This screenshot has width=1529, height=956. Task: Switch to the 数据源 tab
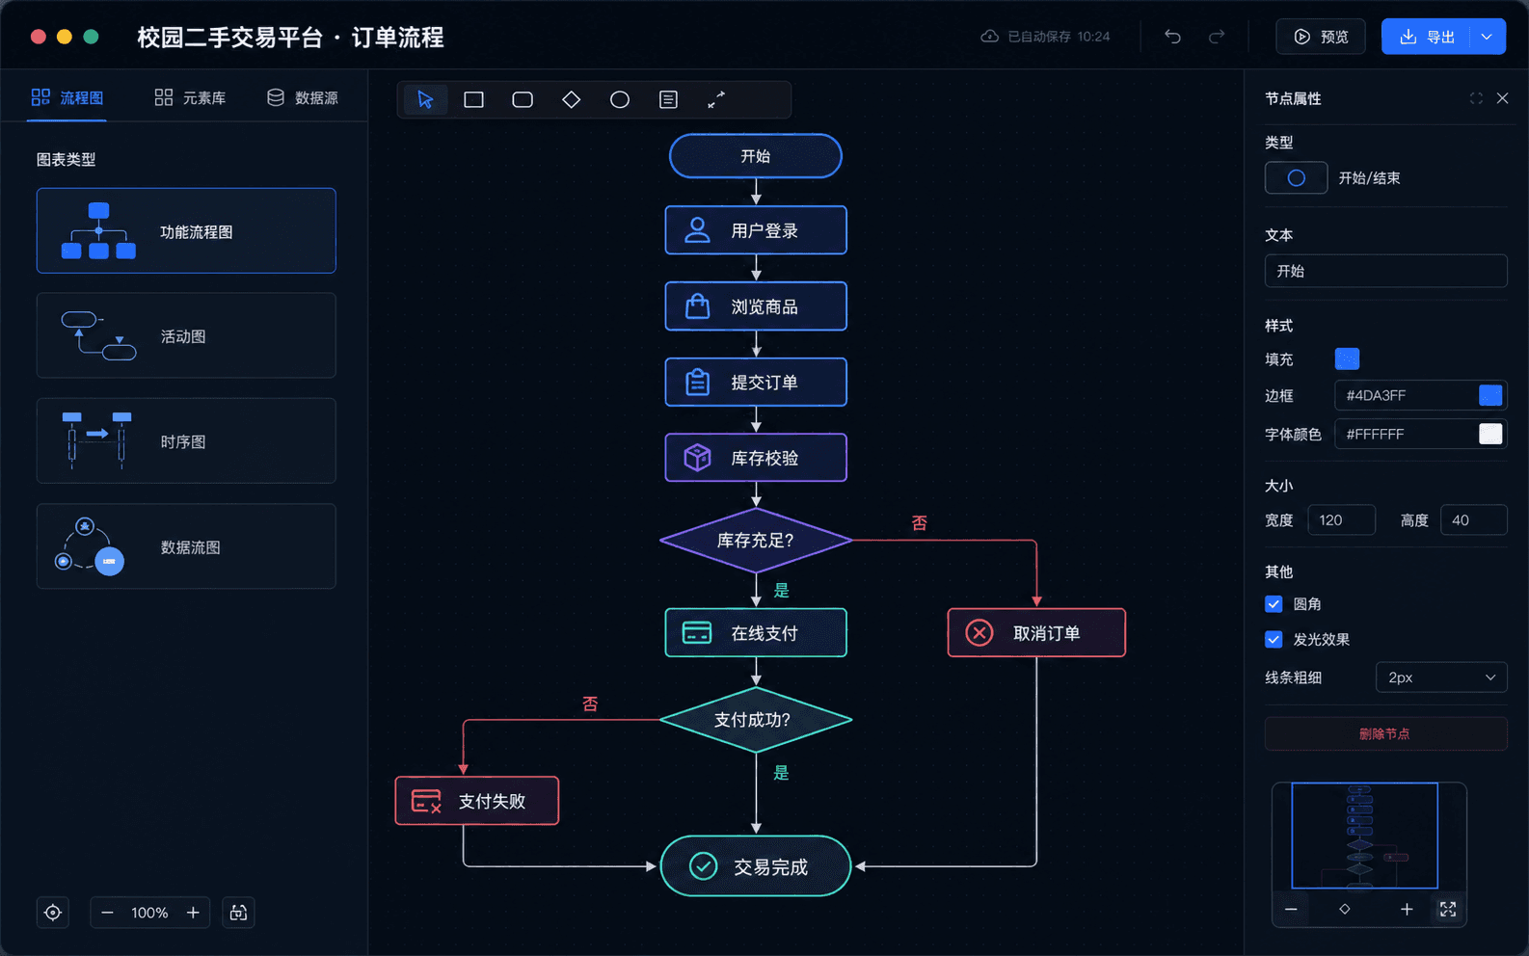(x=303, y=97)
